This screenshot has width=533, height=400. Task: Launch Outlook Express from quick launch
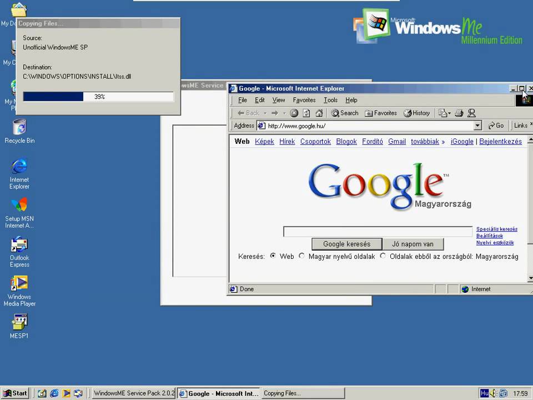tap(78, 393)
